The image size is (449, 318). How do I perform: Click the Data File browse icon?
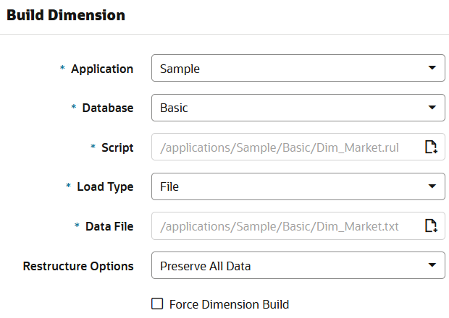(x=431, y=226)
